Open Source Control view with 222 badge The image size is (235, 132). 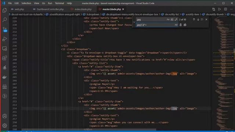[x=4, y=29]
